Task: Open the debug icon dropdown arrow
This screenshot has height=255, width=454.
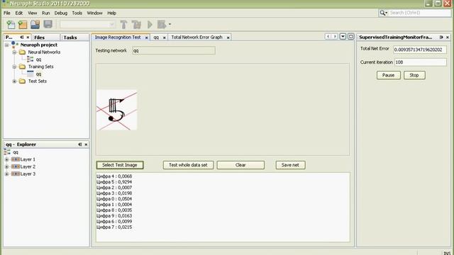Action: coord(170,25)
